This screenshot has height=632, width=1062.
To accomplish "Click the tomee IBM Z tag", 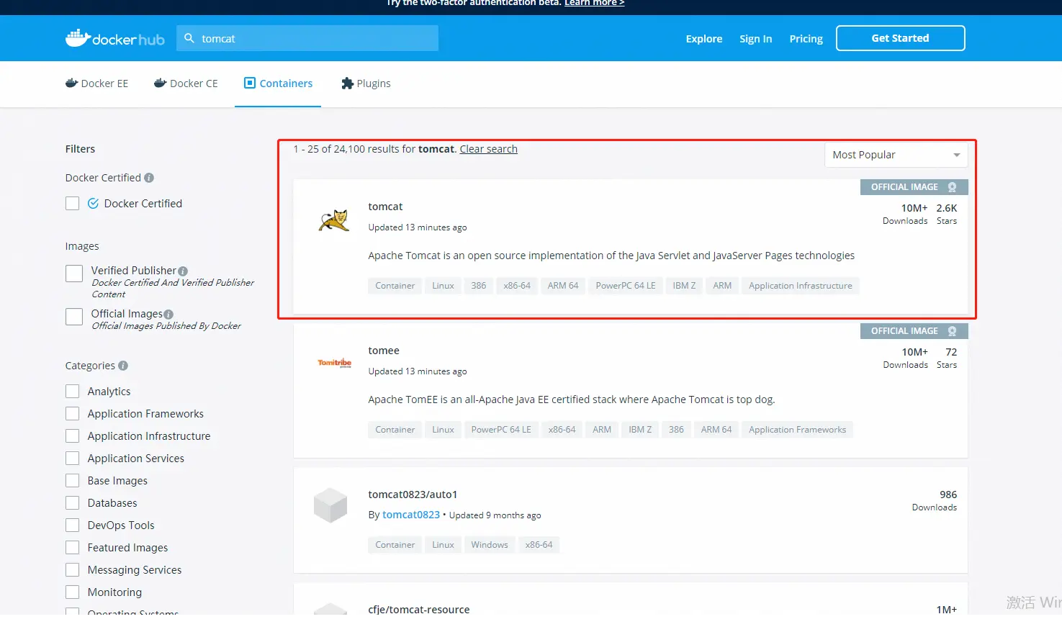I will (x=640, y=430).
